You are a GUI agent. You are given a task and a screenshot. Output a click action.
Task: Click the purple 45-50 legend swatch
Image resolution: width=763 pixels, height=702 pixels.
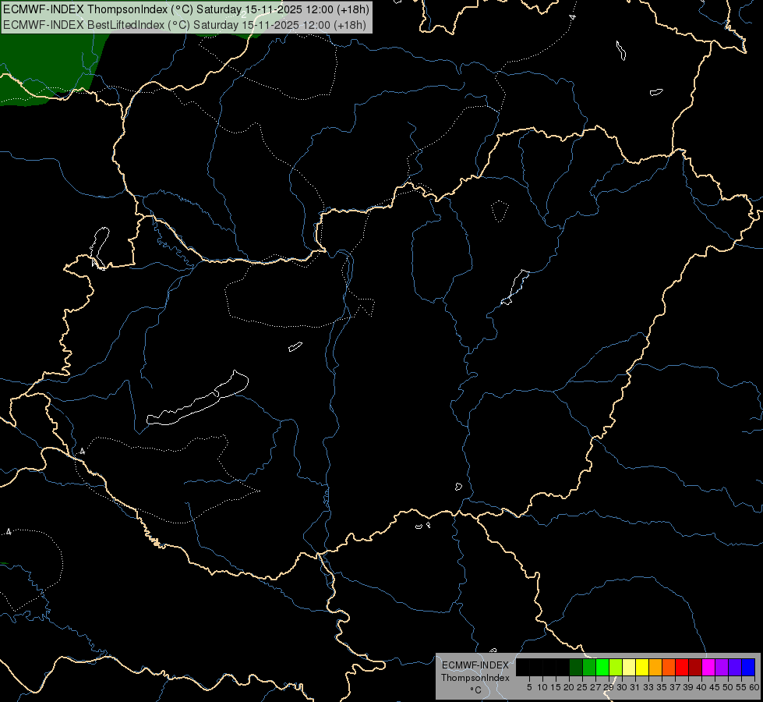pyautogui.click(x=722, y=667)
